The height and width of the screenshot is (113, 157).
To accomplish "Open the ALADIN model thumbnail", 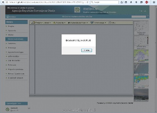I will tap(141, 56).
